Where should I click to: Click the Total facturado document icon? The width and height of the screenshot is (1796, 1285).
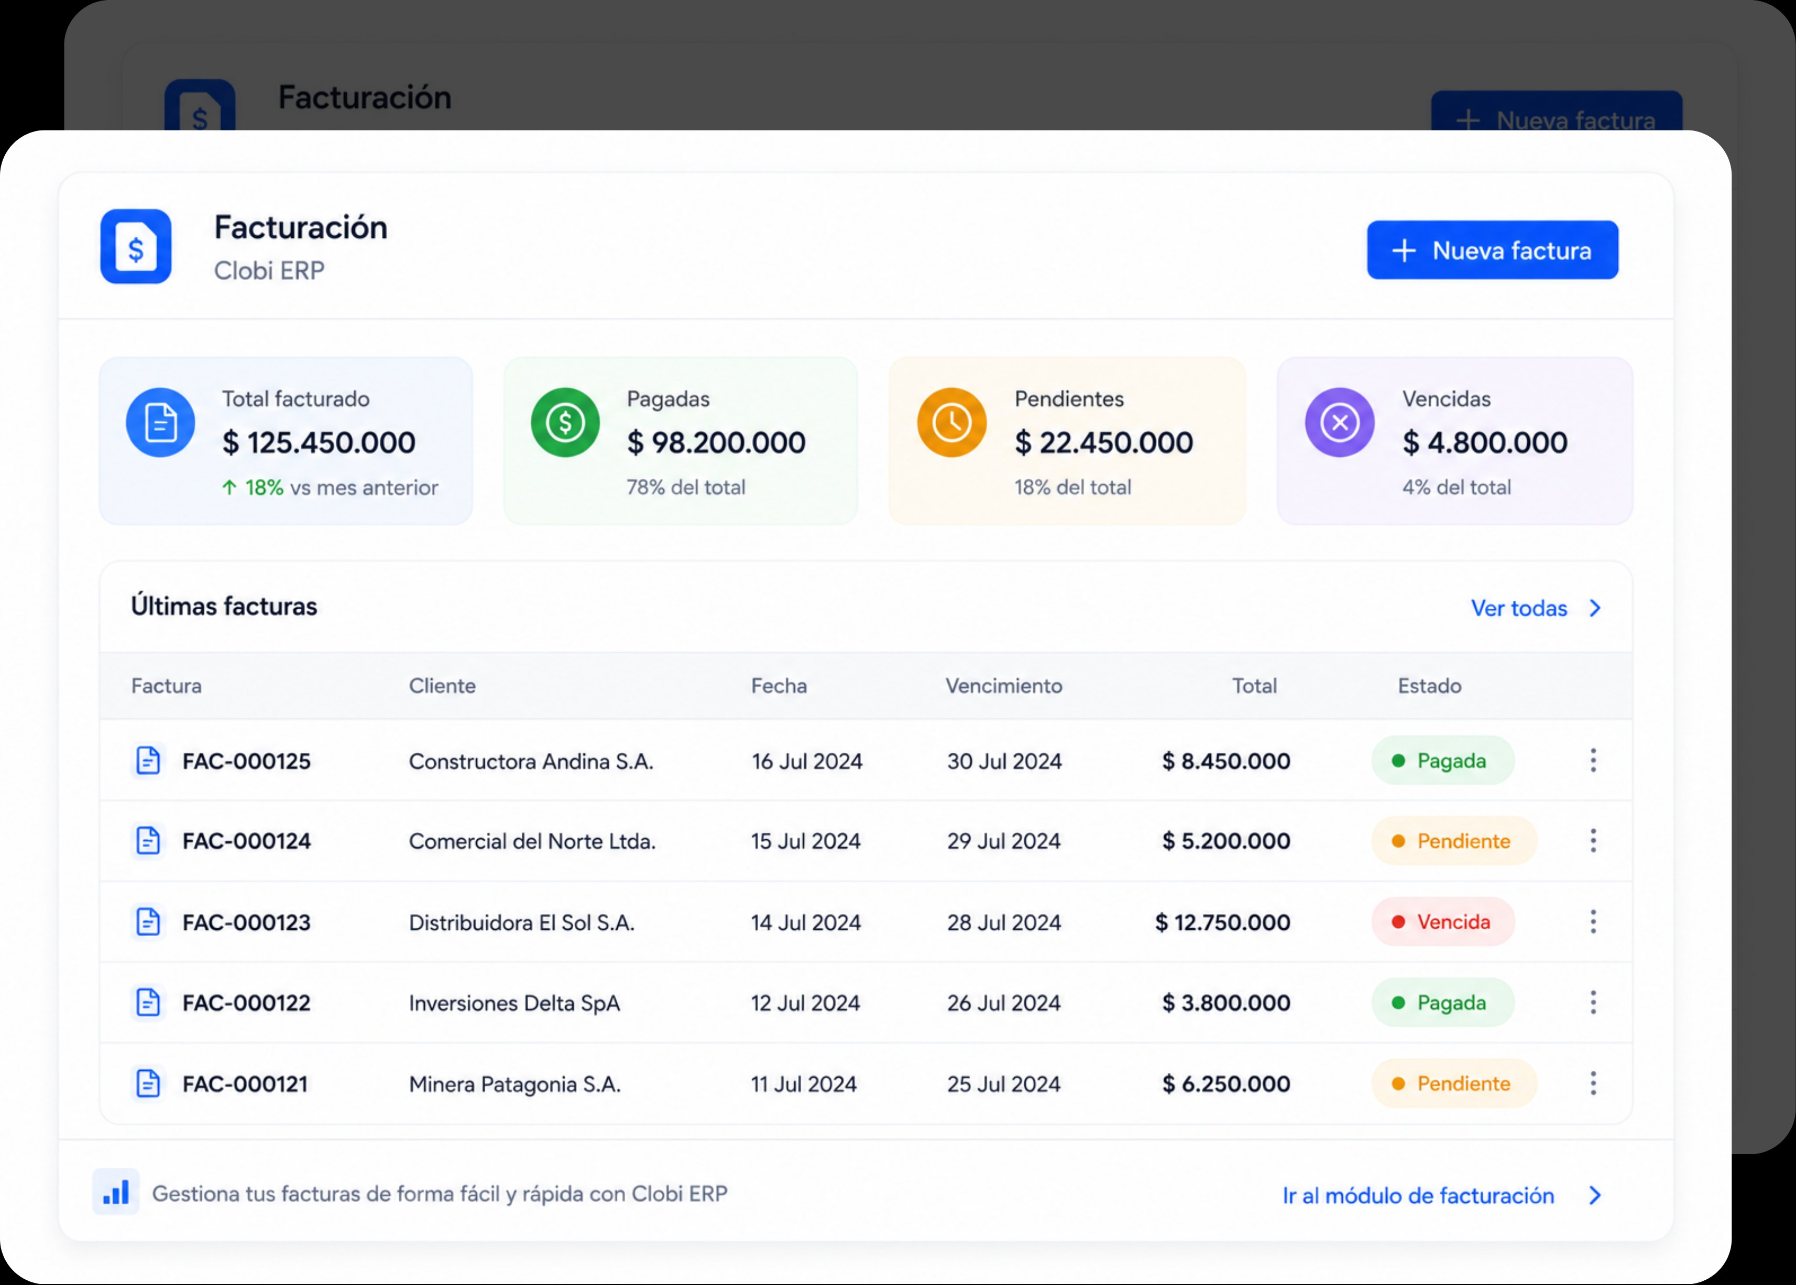pyautogui.click(x=161, y=423)
